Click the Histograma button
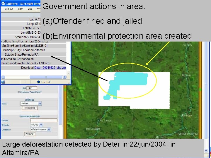This screenshot has height=158, width=211. (x=30, y=108)
